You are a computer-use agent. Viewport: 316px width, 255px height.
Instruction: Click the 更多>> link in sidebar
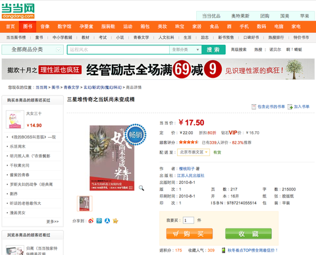pos(53,221)
